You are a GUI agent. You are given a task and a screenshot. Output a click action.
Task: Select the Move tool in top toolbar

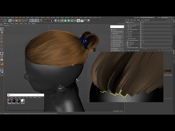[13, 21]
